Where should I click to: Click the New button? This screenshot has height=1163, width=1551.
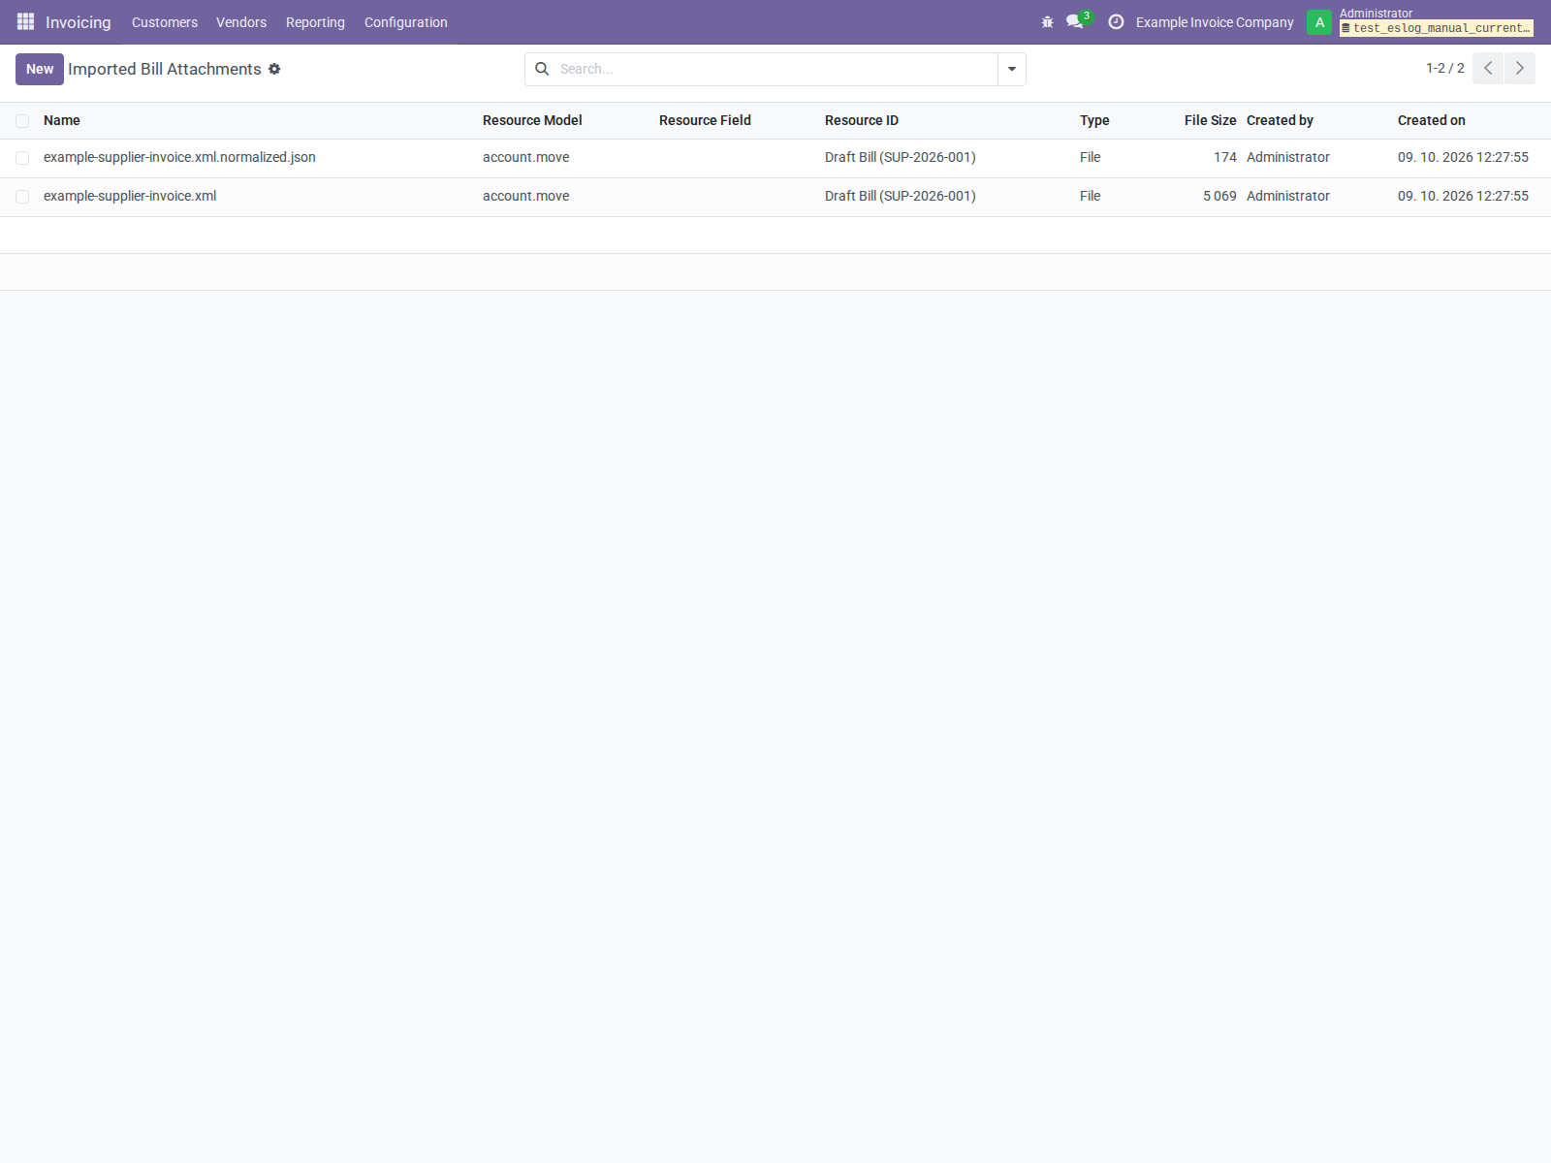point(40,69)
